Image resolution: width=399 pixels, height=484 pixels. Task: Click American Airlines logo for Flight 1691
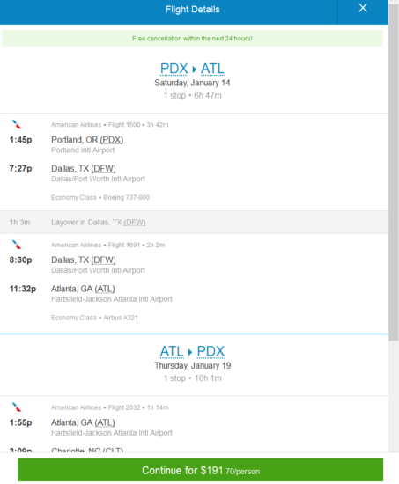[x=17, y=245]
